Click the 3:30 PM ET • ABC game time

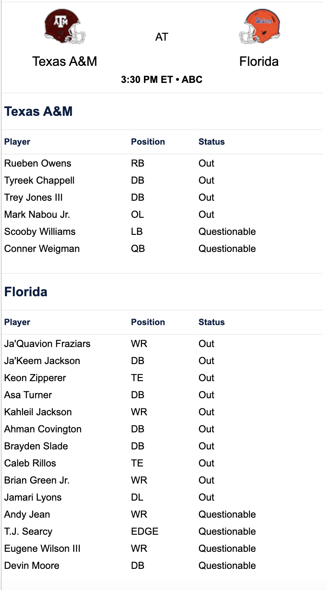(162, 80)
